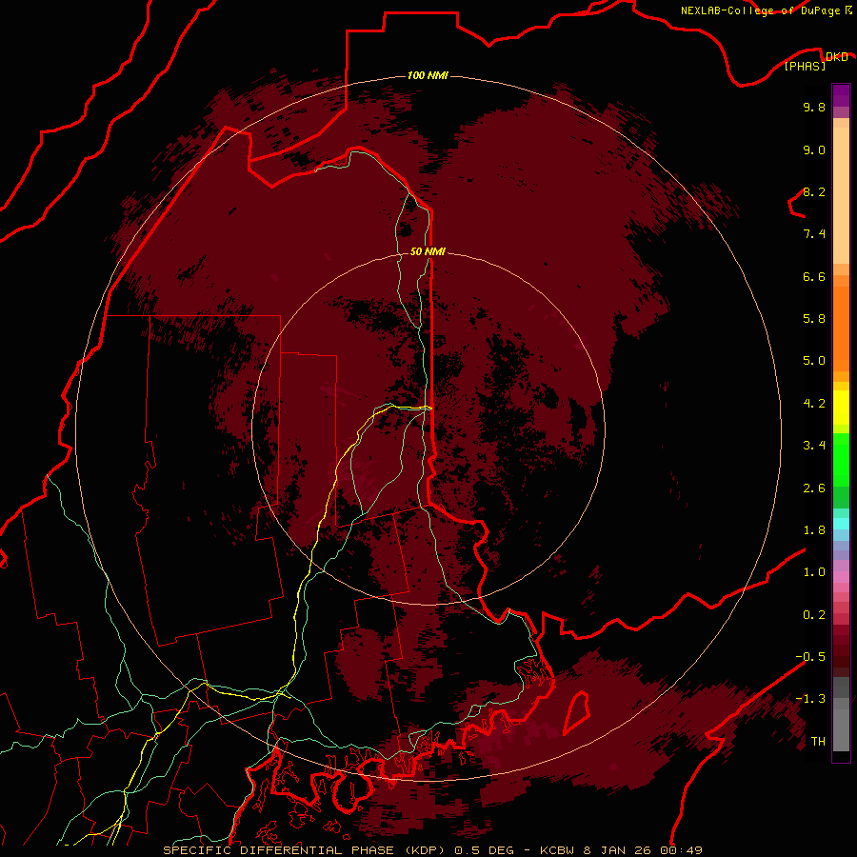The height and width of the screenshot is (857, 857).
Task: Click the 1.8 value on the color scale
Action: click(x=814, y=530)
